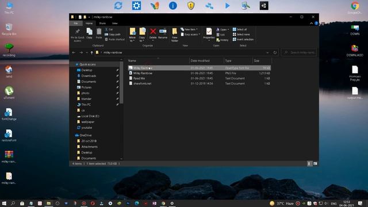
Task: Click Pin to Quick access icon
Action: 77,32
